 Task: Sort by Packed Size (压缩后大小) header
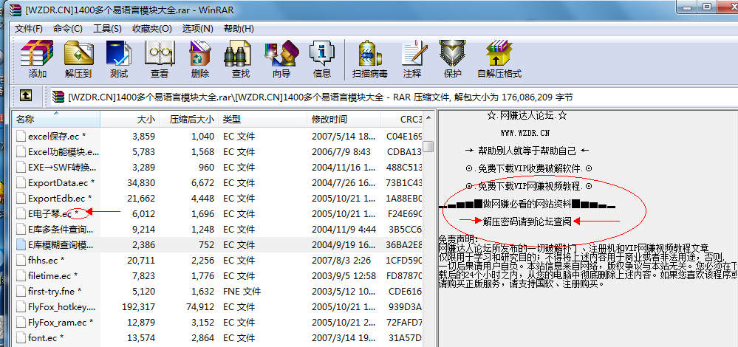pos(188,120)
